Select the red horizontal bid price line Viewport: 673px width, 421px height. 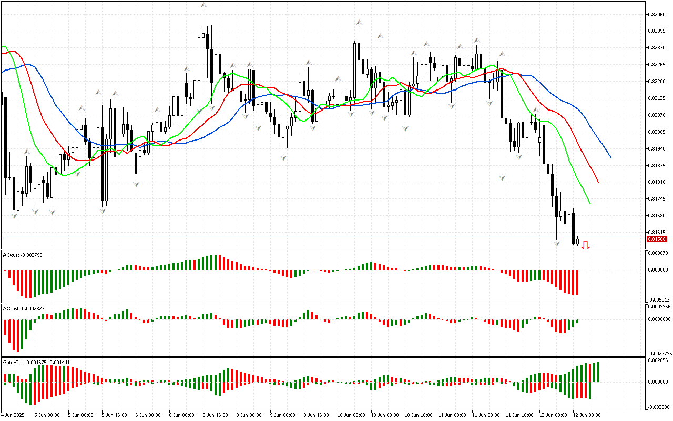click(x=315, y=239)
